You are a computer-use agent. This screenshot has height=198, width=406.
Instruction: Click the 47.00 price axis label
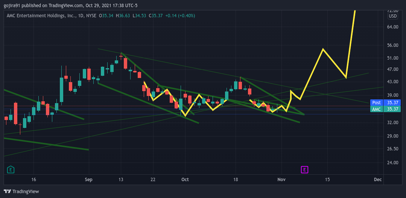click(x=392, y=69)
